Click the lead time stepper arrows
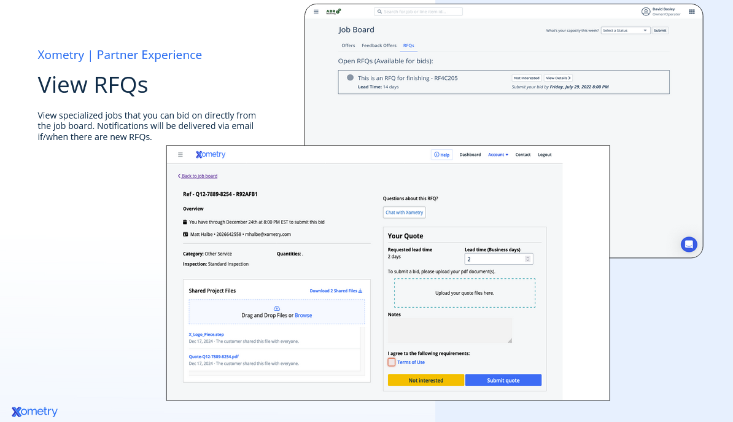 click(528, 259)
